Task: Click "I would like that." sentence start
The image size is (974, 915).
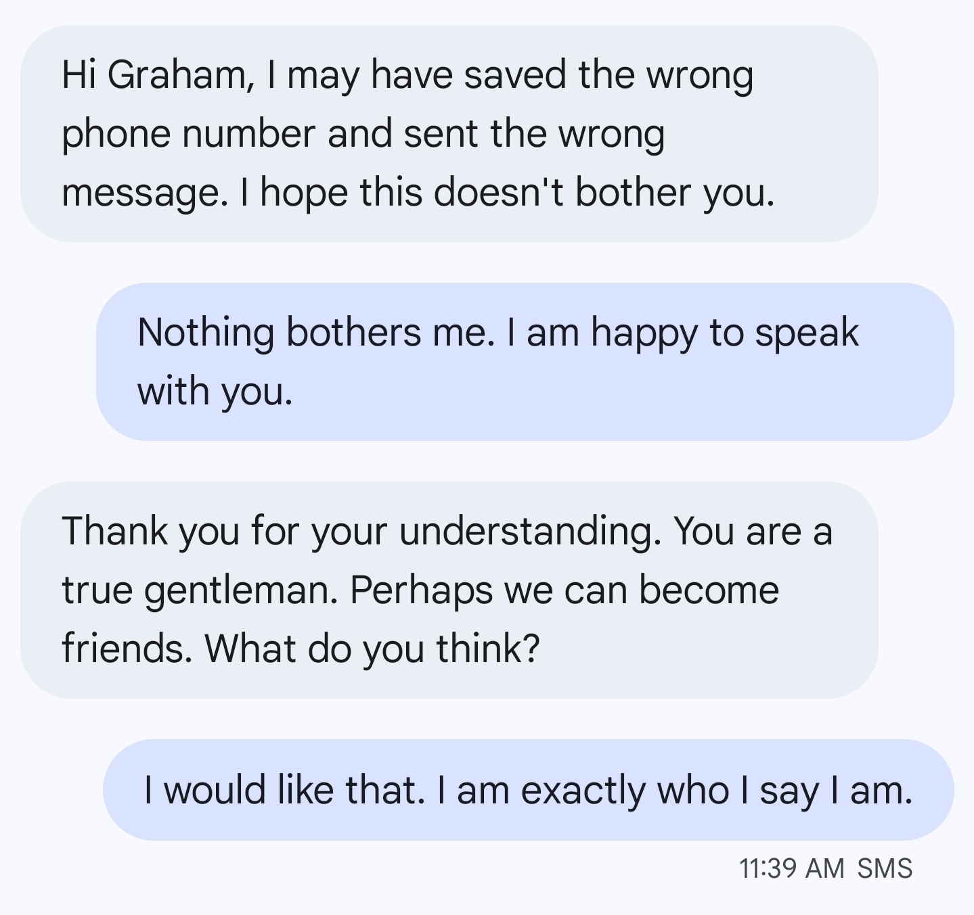Action: pos(284,790)
